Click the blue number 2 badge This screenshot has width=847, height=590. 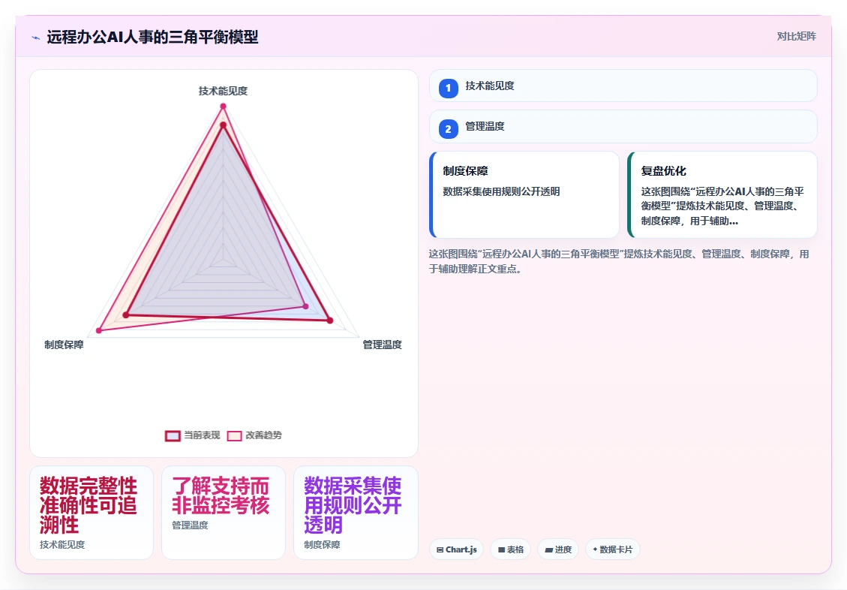[x=449, y=129]
